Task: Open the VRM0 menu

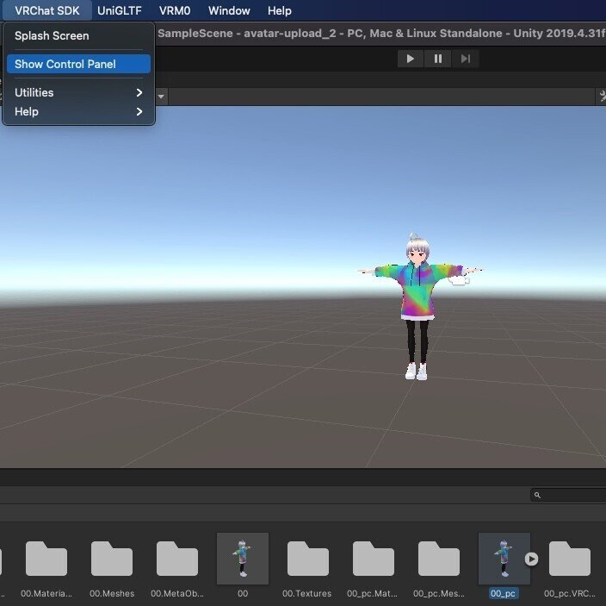Action: [x=175, y=10]
